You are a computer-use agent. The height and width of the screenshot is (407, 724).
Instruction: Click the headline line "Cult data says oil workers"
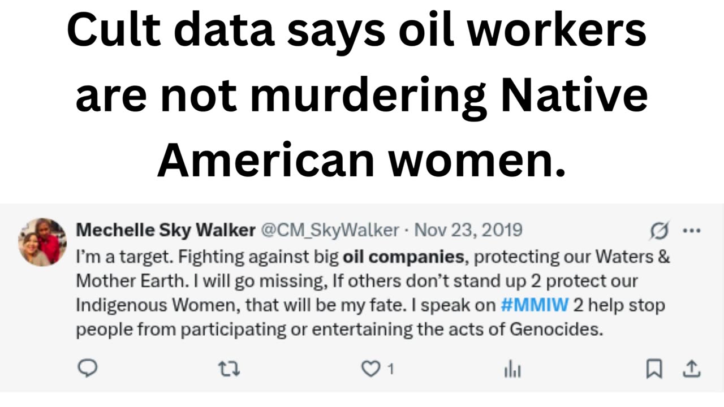pos(356,32)
